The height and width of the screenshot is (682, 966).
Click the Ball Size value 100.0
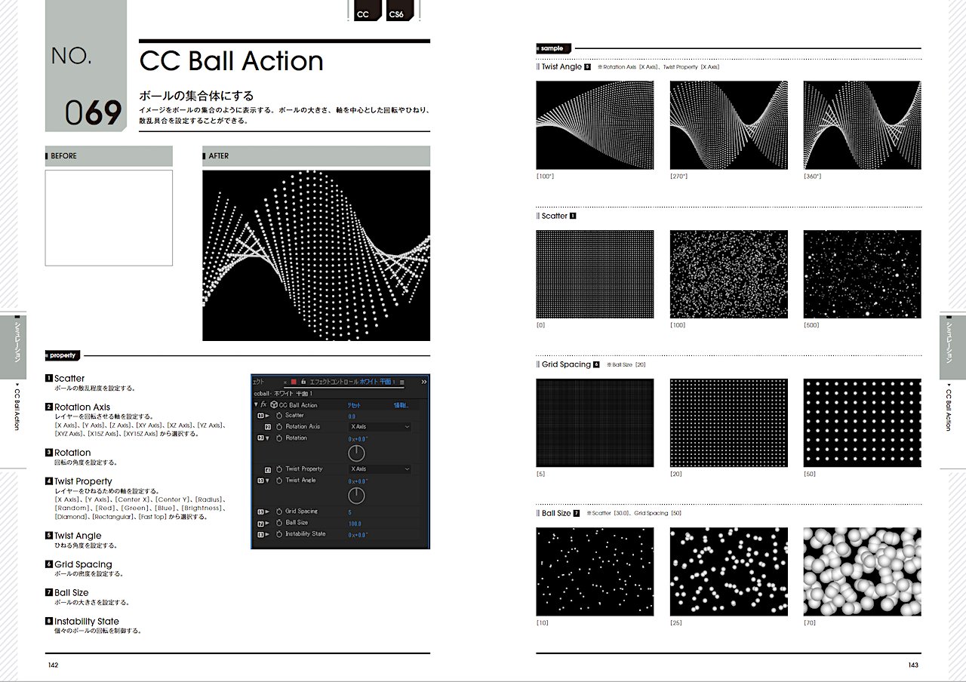click(x=355, y=524)
